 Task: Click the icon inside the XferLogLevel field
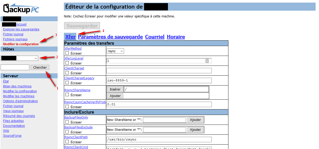(207, 61)
